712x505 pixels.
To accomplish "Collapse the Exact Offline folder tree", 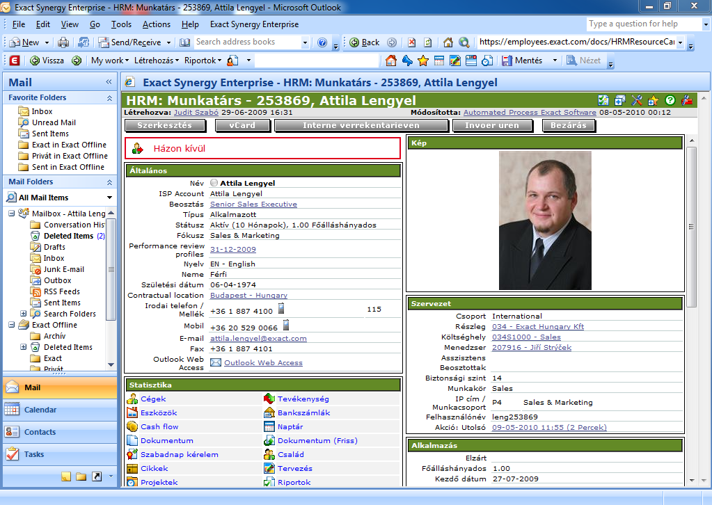I will (12, 325).
